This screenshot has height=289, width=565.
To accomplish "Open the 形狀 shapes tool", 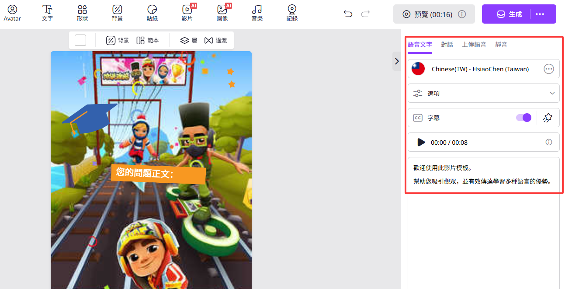I will click(82, 13).
